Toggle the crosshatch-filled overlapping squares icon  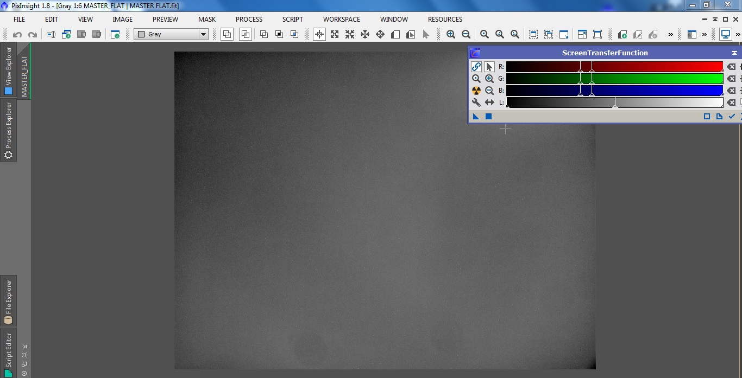245,34
